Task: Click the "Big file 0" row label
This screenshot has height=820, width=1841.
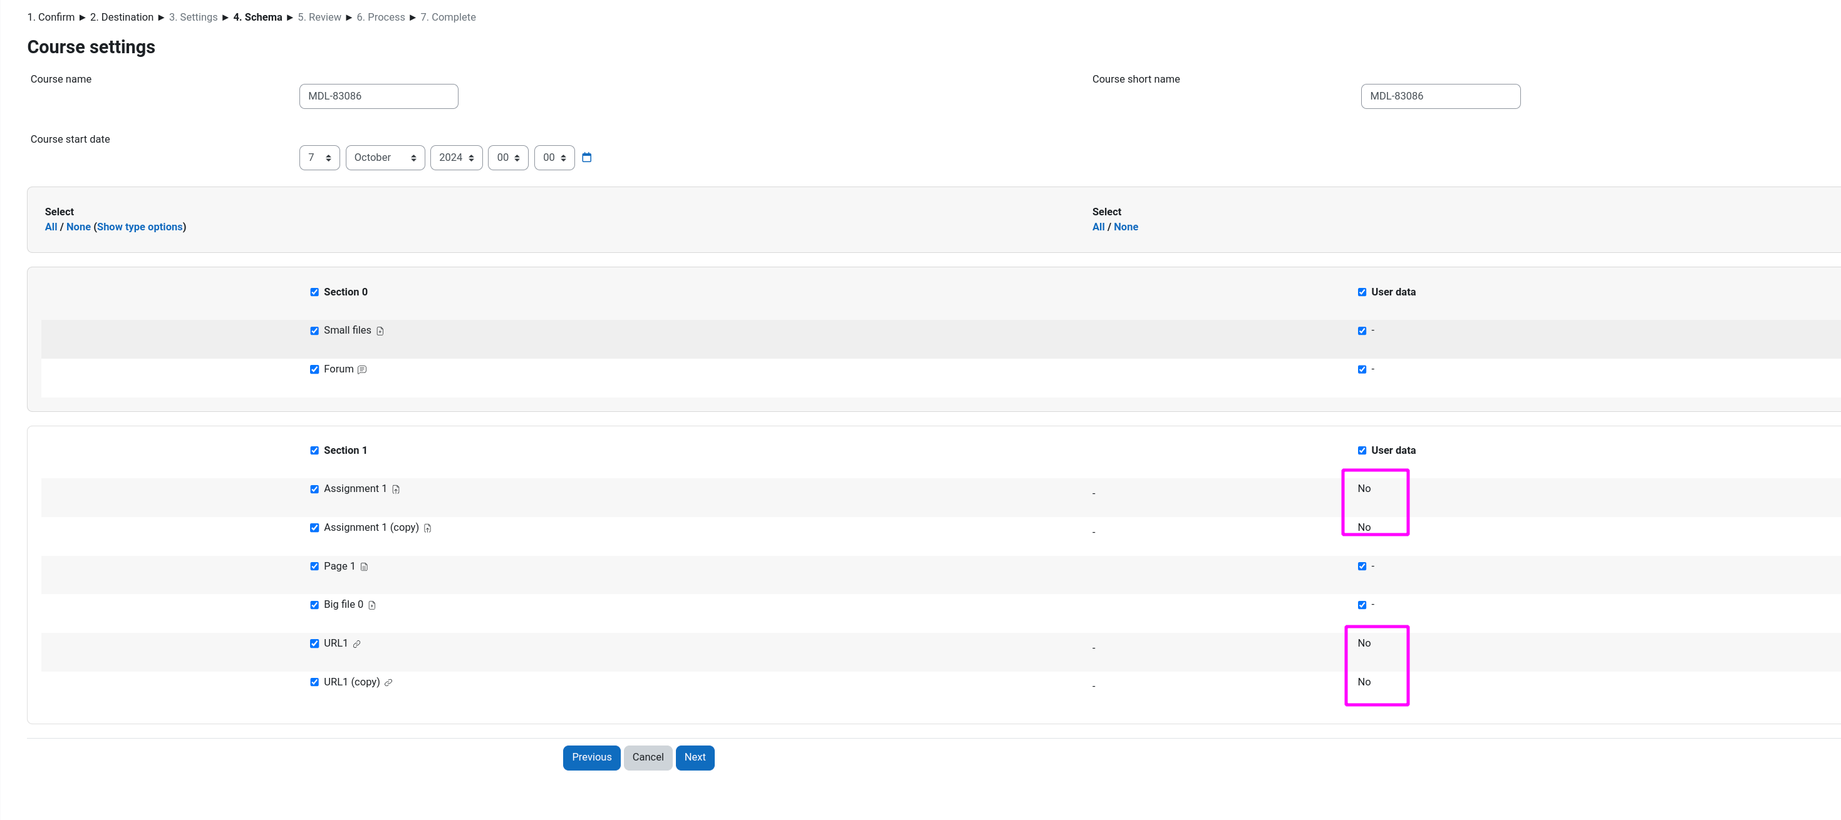Action: coord(344,604)
